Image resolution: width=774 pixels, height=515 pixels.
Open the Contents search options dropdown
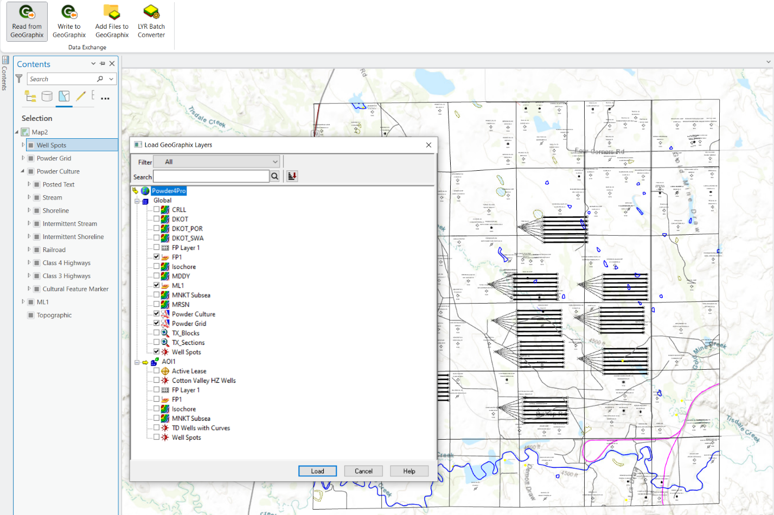click(111, 79)
